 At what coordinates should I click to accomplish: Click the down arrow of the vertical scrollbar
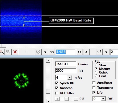click(48, 101)
